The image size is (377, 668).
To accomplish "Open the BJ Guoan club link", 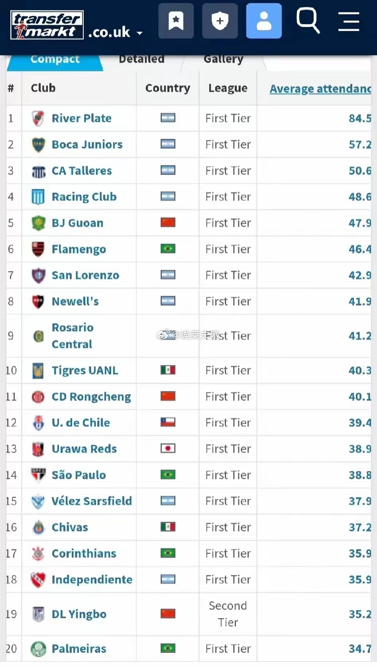I will (77, 223).
